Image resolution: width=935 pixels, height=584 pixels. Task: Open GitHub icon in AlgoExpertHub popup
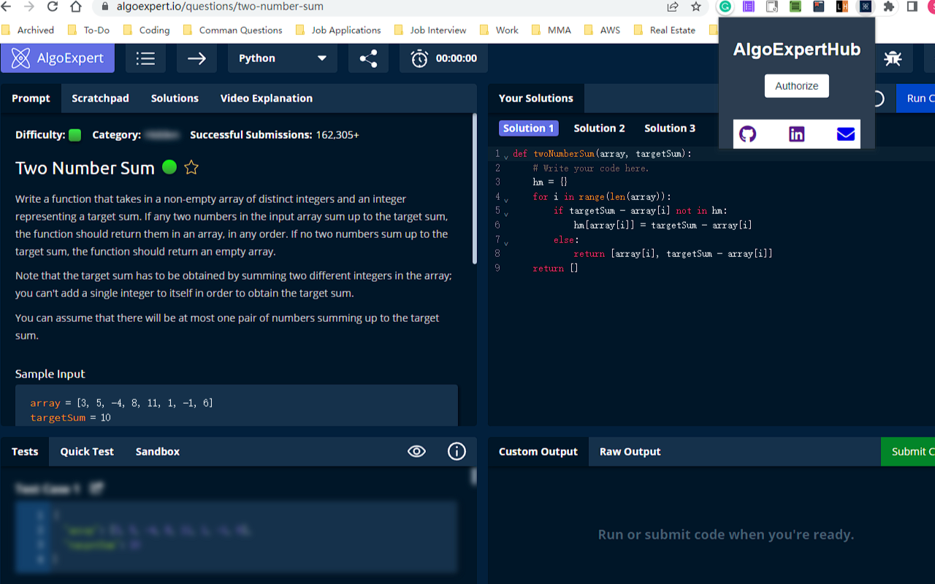(747, 134)
